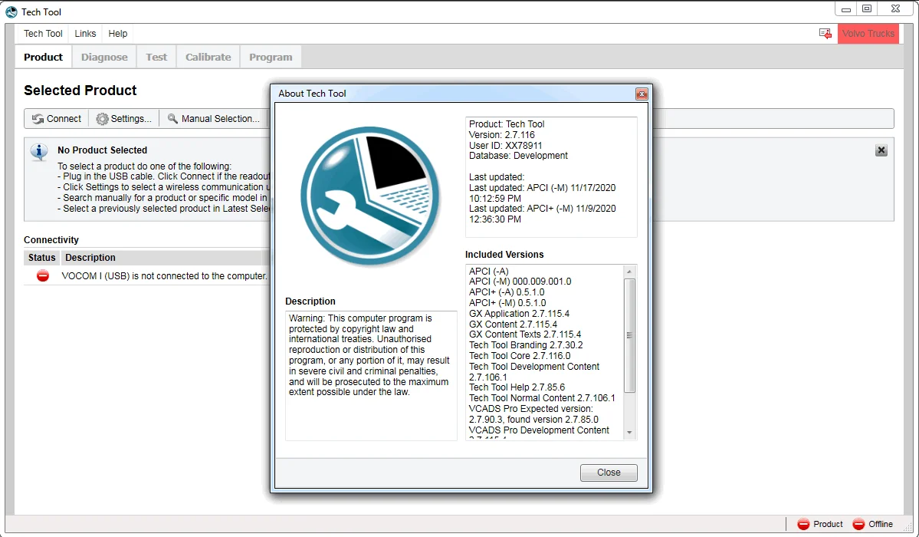Viewport: 919px width, 537px height.
Task: Open the Links menu
Action: [x=85, y=34]
